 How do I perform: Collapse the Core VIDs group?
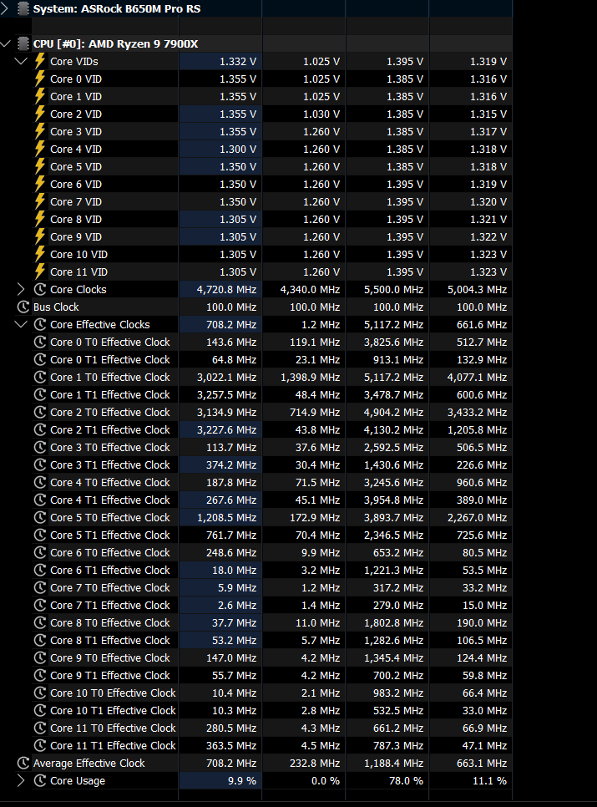click(x=21, y=61)
